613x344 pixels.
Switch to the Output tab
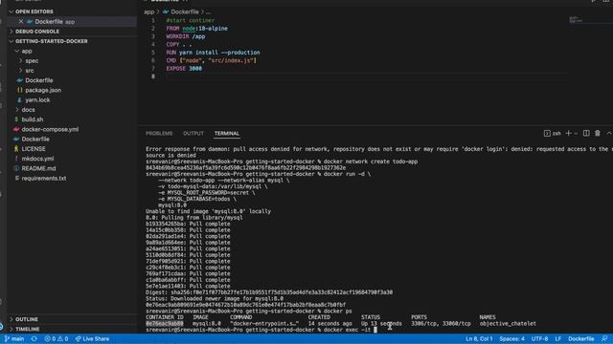(x=193, y=134)
